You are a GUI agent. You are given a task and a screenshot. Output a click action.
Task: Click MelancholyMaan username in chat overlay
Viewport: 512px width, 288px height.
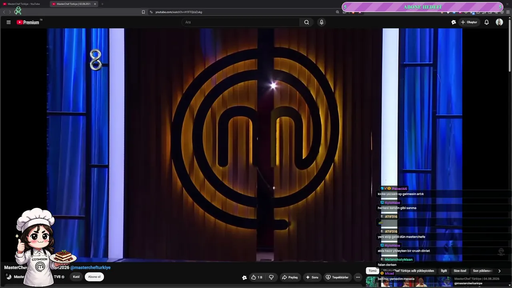(398, 260)
